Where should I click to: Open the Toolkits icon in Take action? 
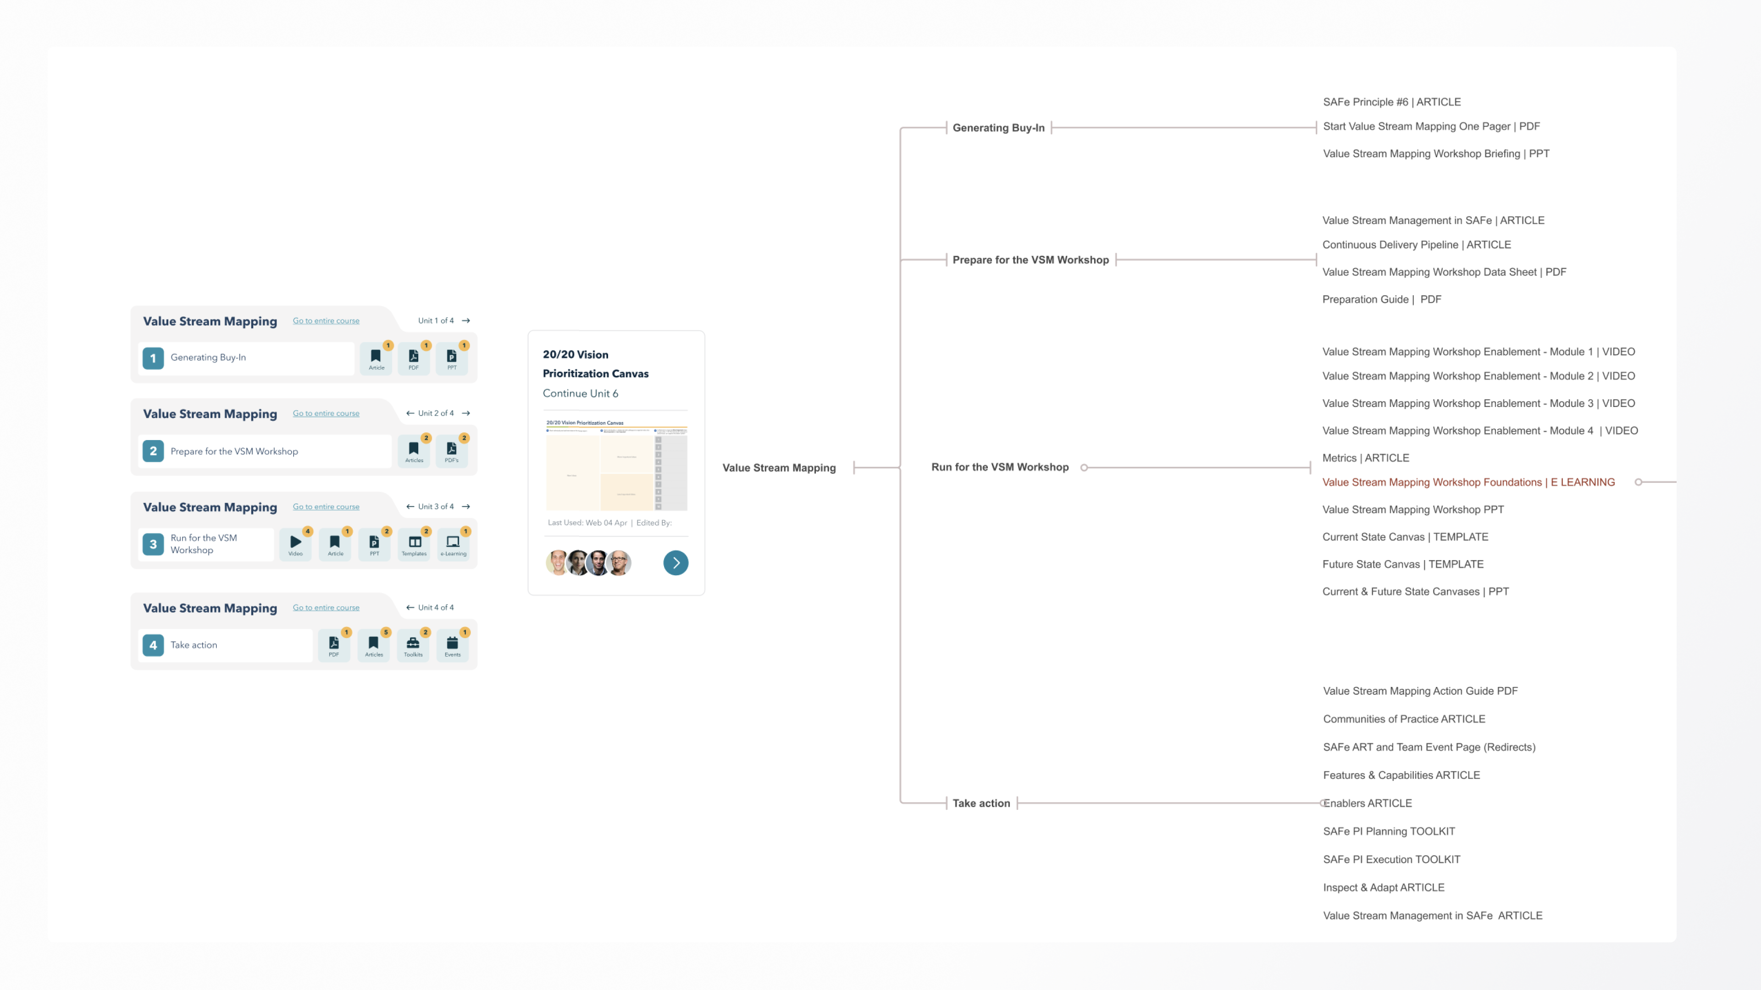pyautogui.click(x=413, y=645)
